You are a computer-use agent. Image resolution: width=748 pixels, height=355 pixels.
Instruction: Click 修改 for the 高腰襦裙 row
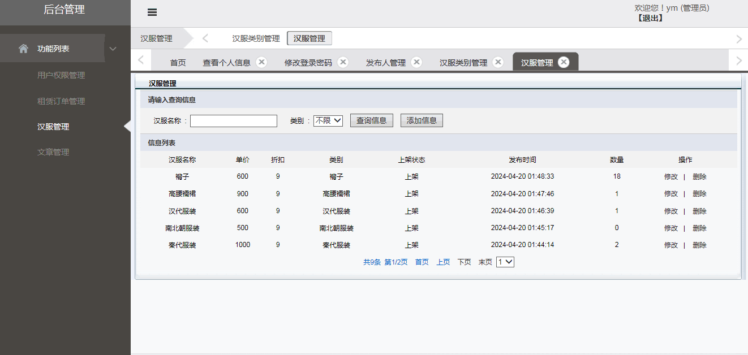click(x=670, y=194)
